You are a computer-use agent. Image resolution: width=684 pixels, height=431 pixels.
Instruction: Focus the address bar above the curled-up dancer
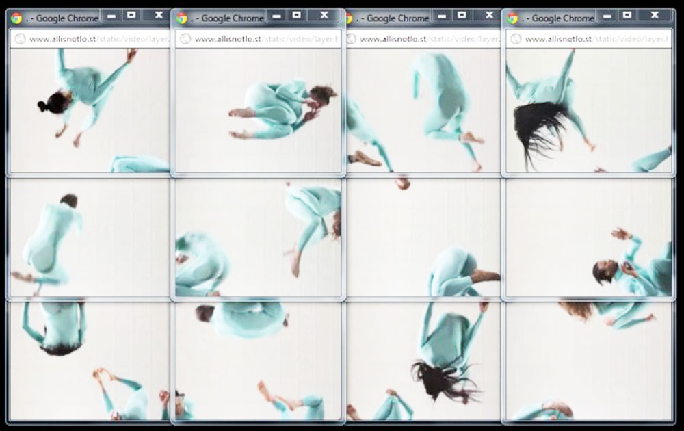259,39
